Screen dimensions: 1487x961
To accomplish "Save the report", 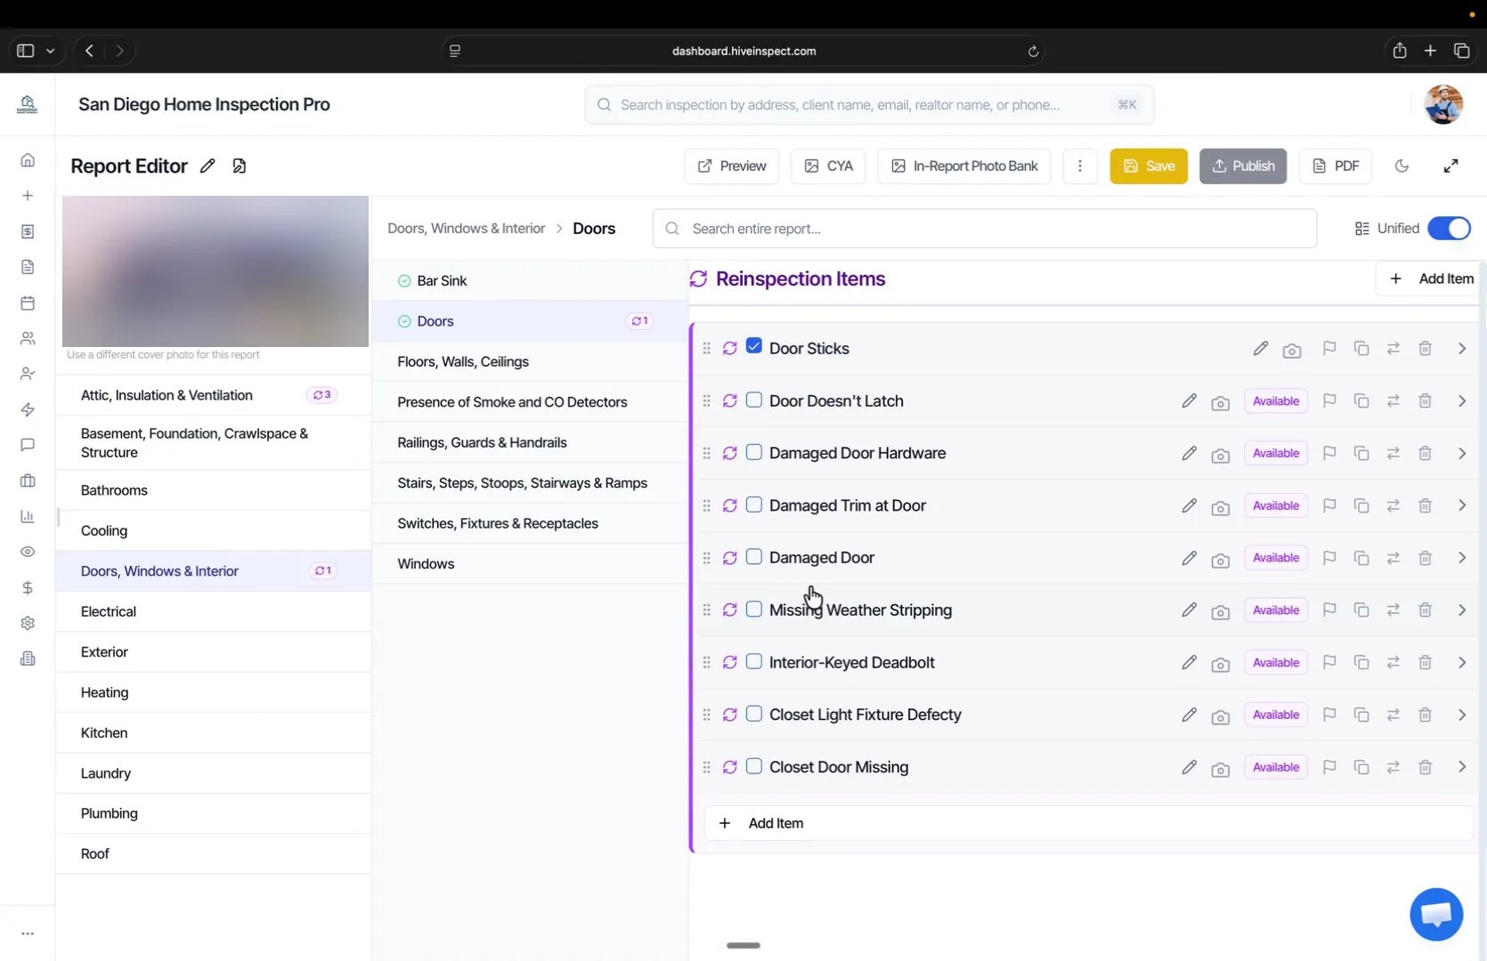I will tap(1149, 166).
